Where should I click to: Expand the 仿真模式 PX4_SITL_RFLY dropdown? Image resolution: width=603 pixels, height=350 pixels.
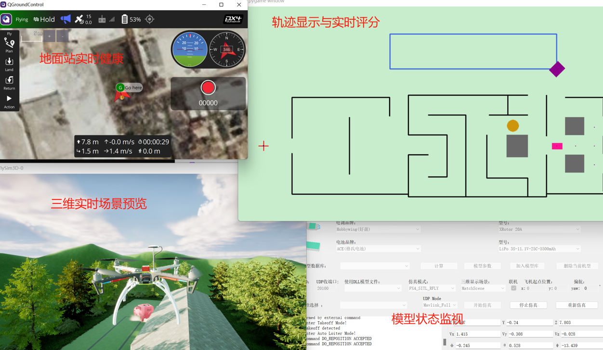(431, 288)
